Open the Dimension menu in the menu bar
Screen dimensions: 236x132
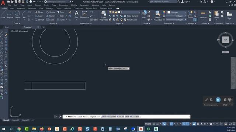click(63, 5)
